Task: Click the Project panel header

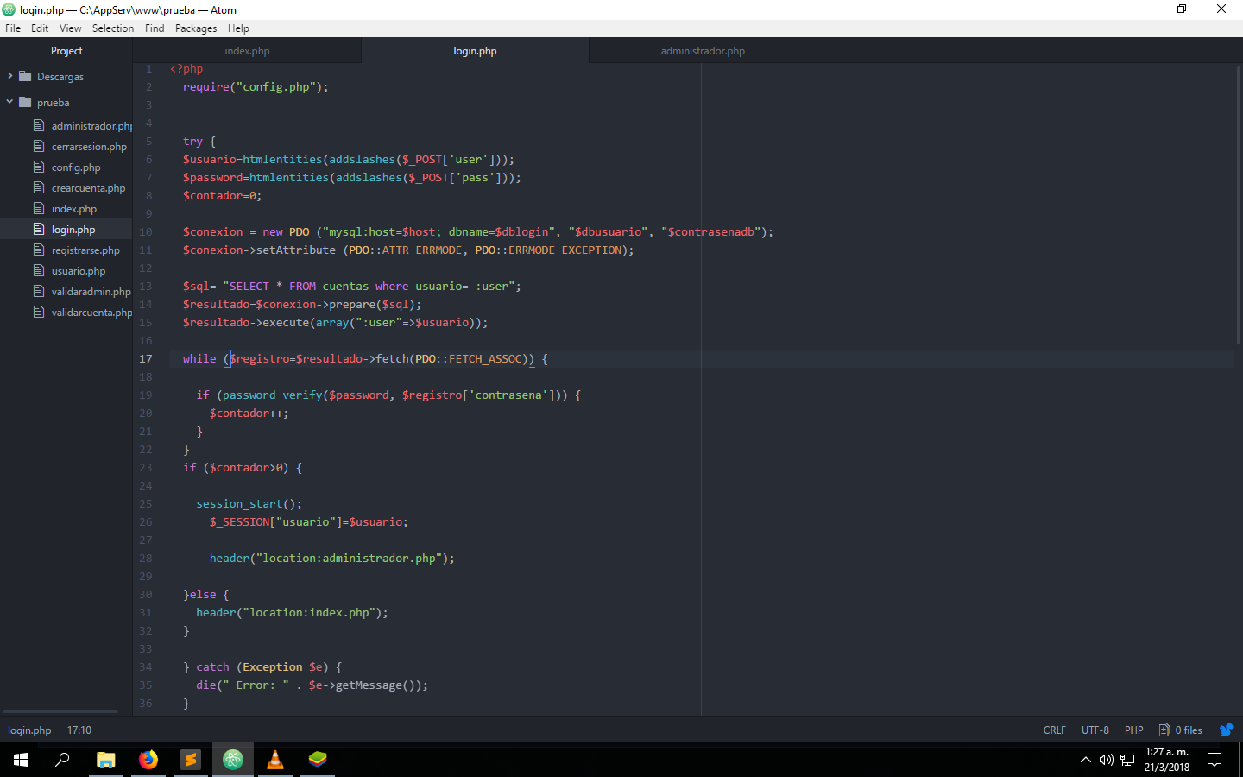Action: pyautogui.click(x=66, y=51)
